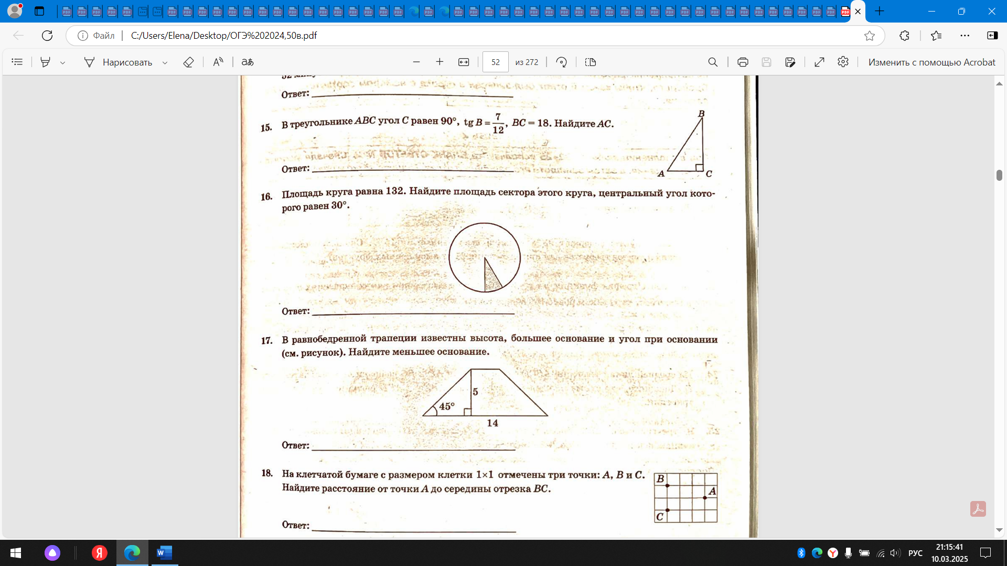Click the Read aloud icon

(218, 62)
